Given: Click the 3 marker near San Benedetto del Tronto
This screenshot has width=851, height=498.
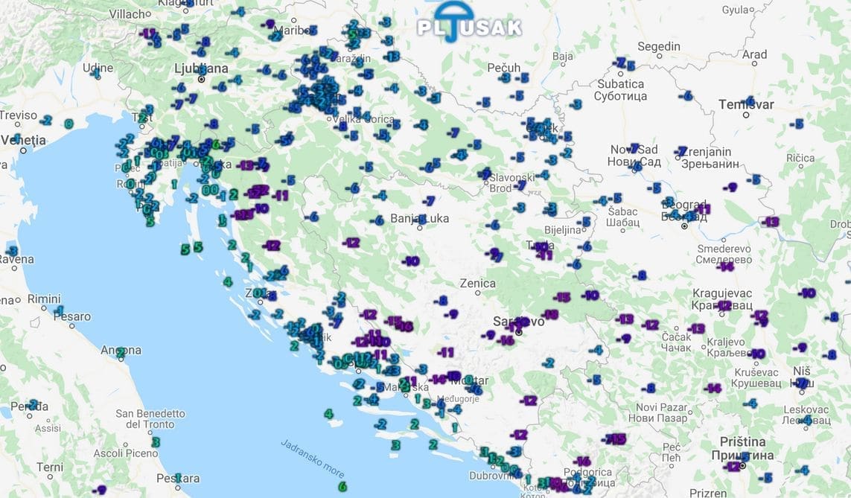Looking at the screenshot, I should click(155, 441).
